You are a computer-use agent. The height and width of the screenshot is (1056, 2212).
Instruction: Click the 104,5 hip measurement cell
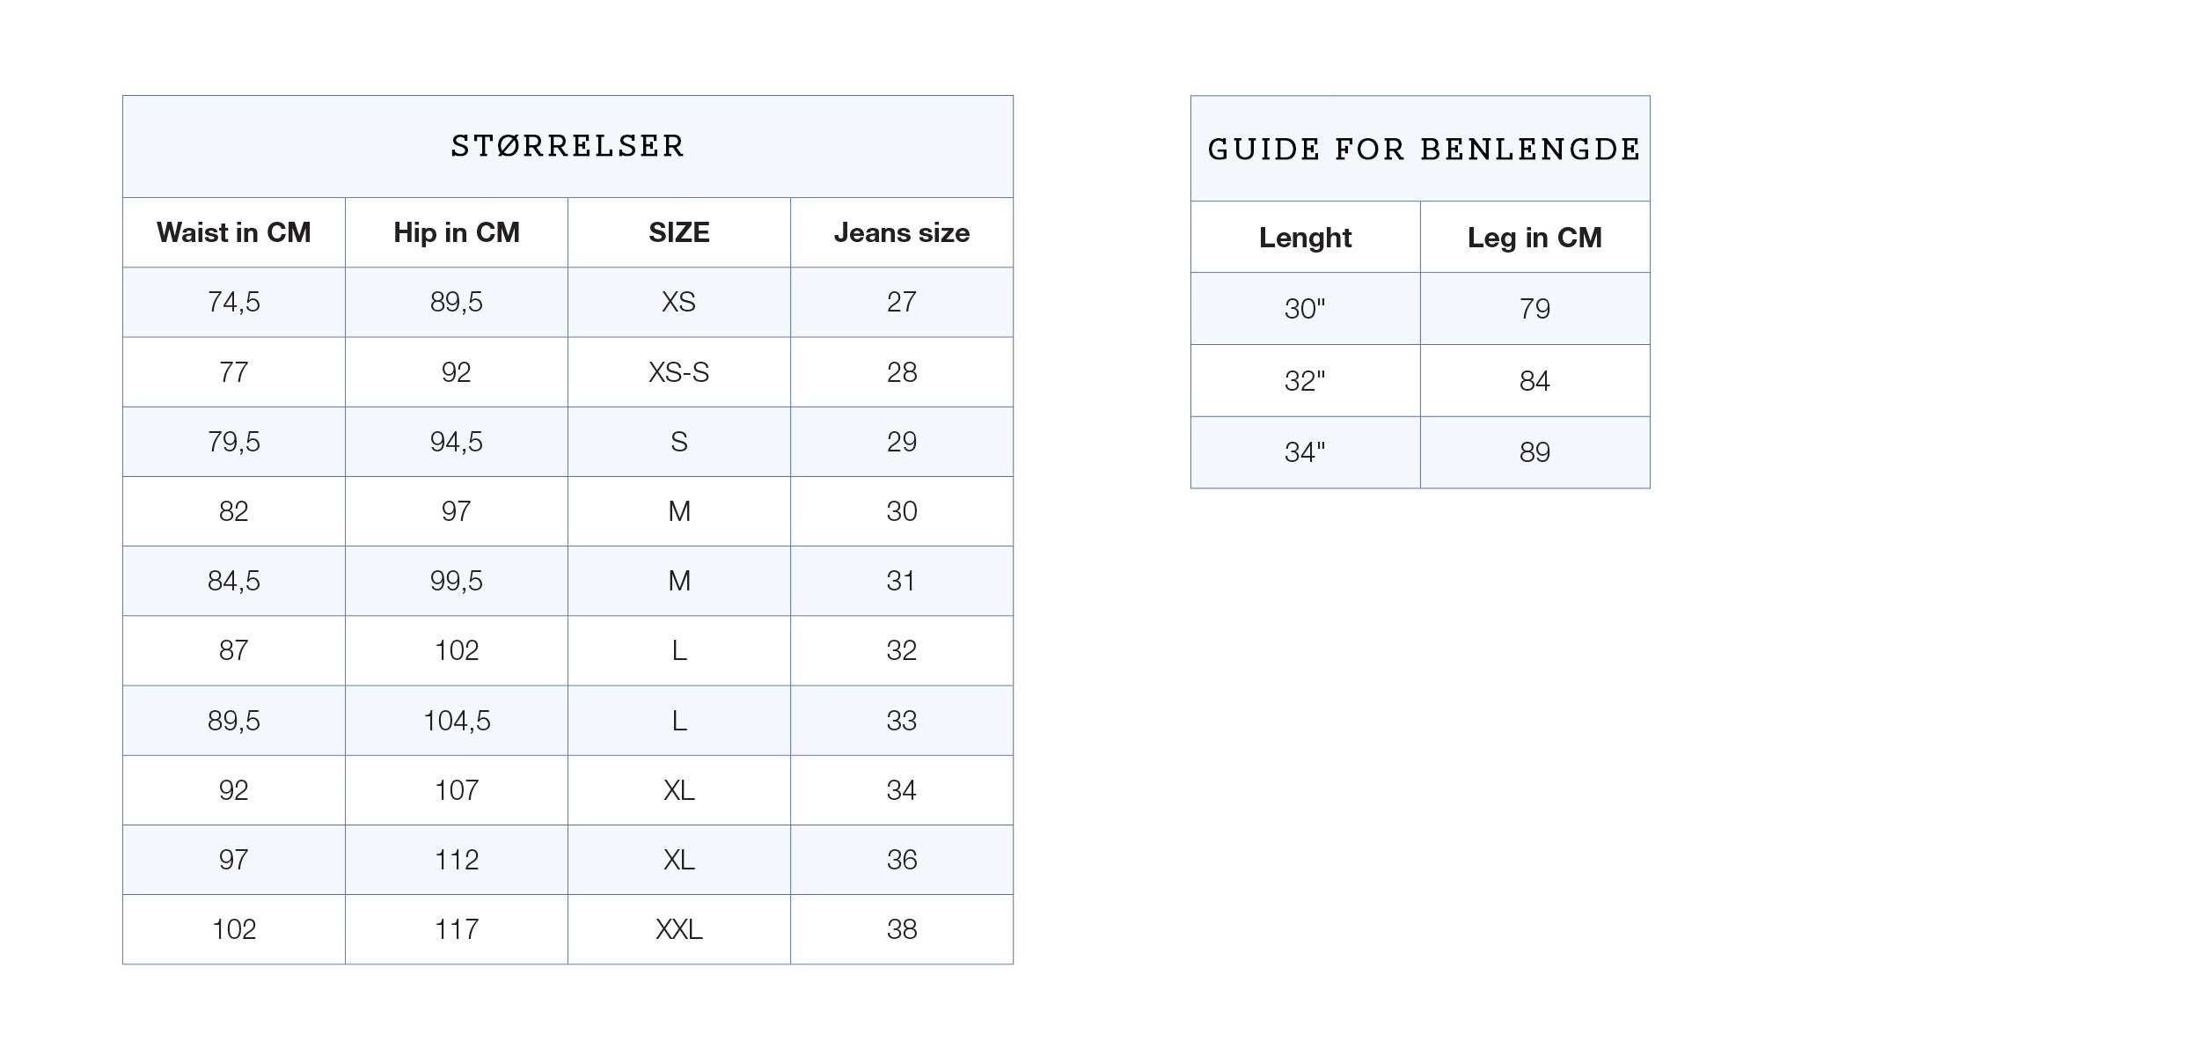(x=456, y=721)
